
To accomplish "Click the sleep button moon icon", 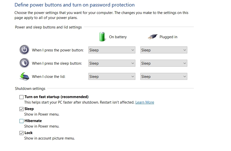I will 24,63.
